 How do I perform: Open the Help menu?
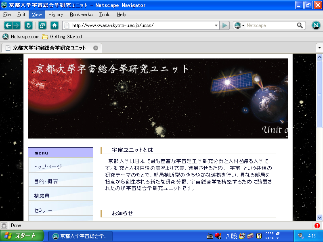point(122,15)
